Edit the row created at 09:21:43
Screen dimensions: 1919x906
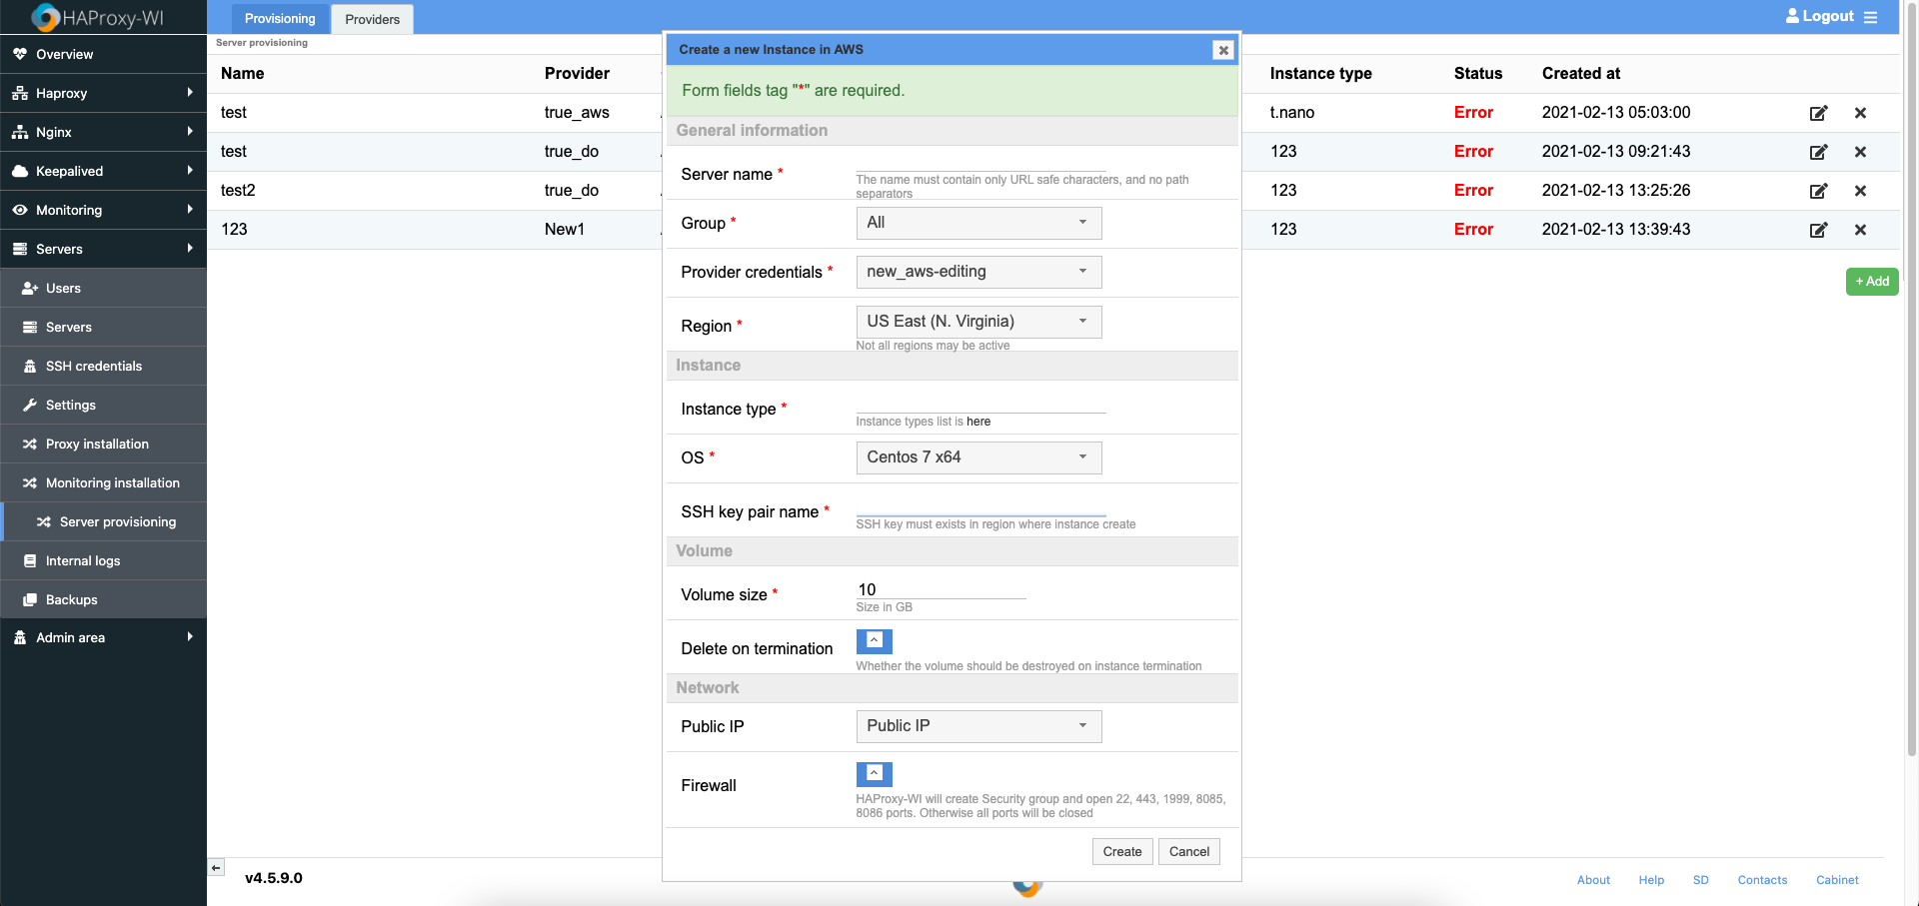pos(1819,152)
